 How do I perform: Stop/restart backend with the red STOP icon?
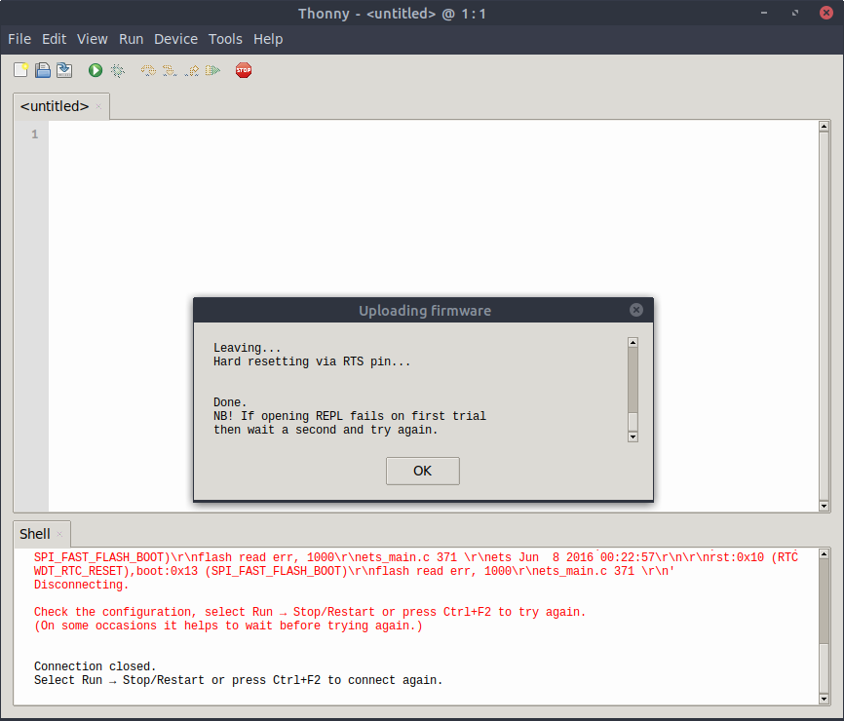click(x=244, y=70)
